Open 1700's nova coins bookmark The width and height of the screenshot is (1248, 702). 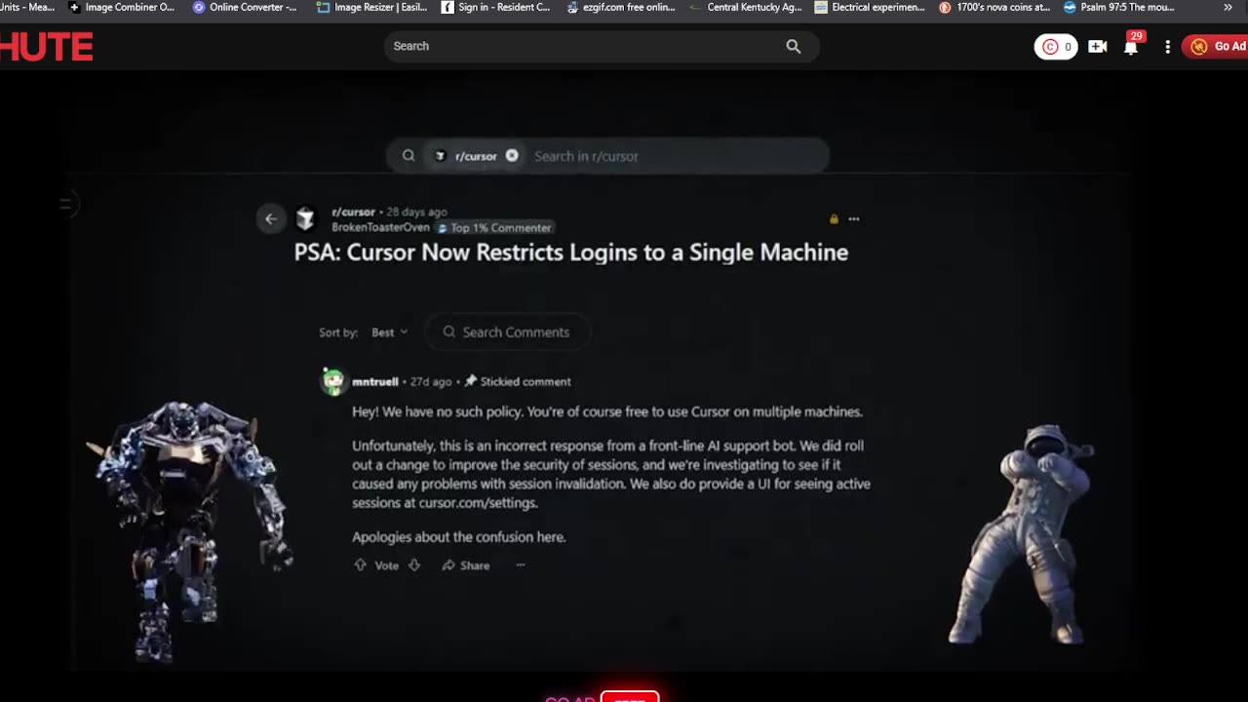[994, 7]
